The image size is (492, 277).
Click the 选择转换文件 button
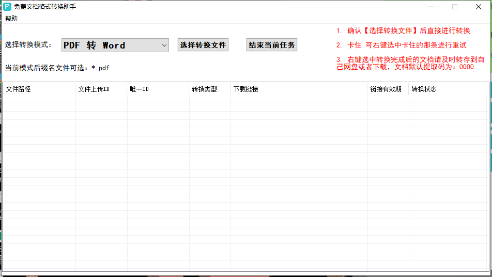203,45
